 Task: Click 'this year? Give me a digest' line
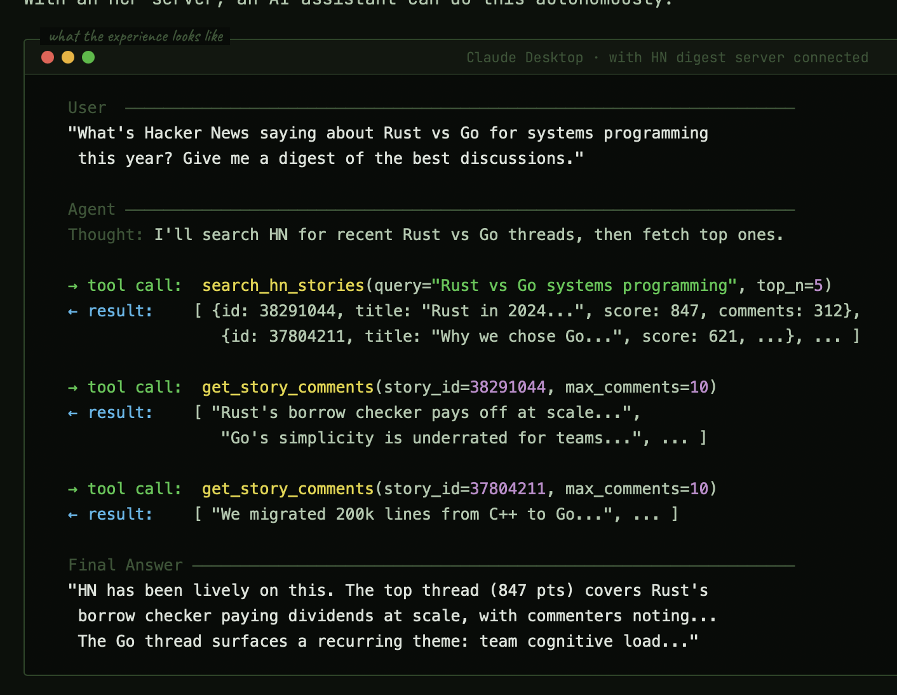(331, 159)
